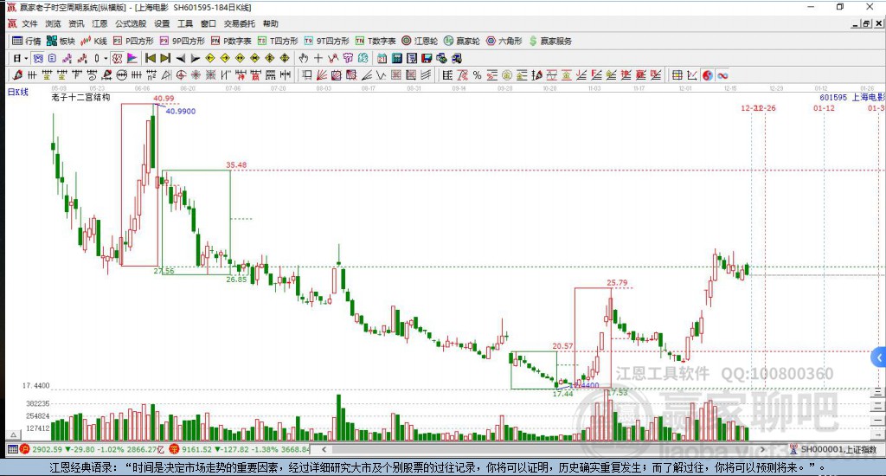The width and height of the screenshot is (886, 476).
Task: Open the 交易委托 menu
Action: [239, 23]
